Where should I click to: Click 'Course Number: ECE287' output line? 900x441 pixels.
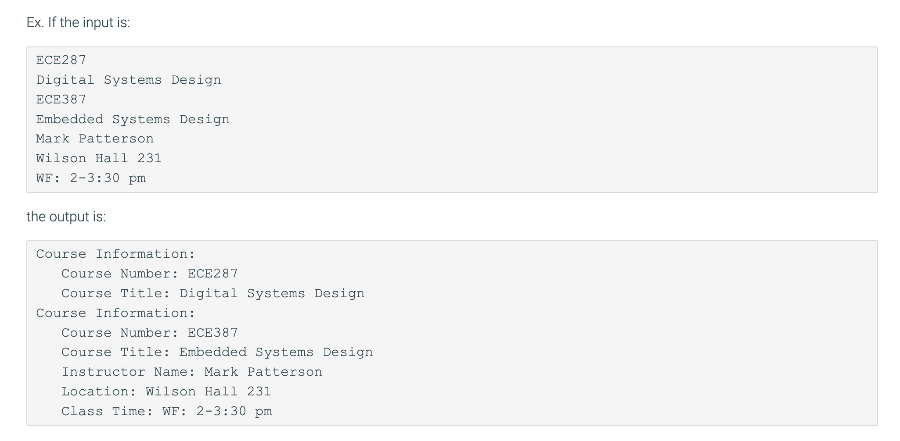tap(149, 274)
